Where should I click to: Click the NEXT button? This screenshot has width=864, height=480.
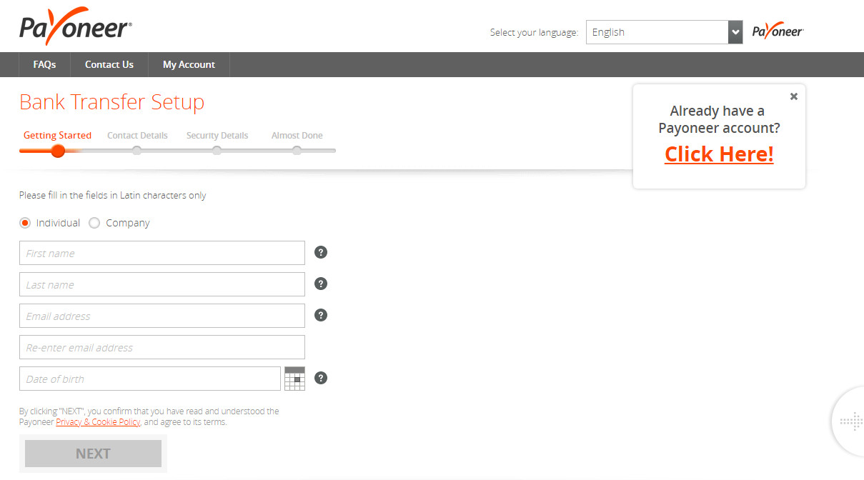click(x=93, y=454)
